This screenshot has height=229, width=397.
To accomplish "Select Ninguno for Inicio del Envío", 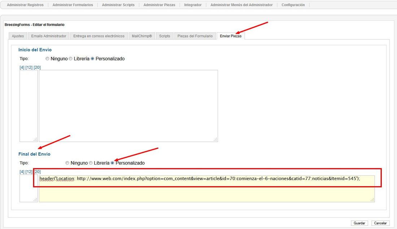I will tap(47, 59).
